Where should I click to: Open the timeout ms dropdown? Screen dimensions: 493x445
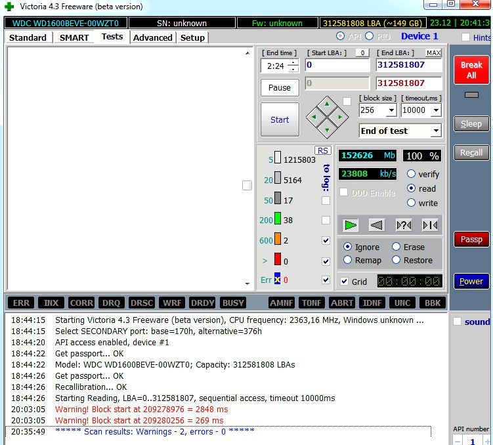point(436,110)
